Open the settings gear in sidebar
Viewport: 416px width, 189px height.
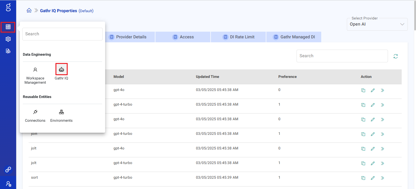coord(8,39)
